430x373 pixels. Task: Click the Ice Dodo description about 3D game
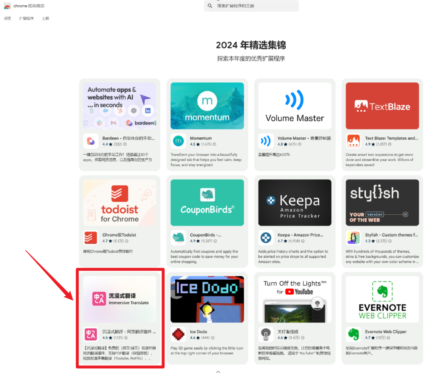pyautogui.click(x=207, y=351)
